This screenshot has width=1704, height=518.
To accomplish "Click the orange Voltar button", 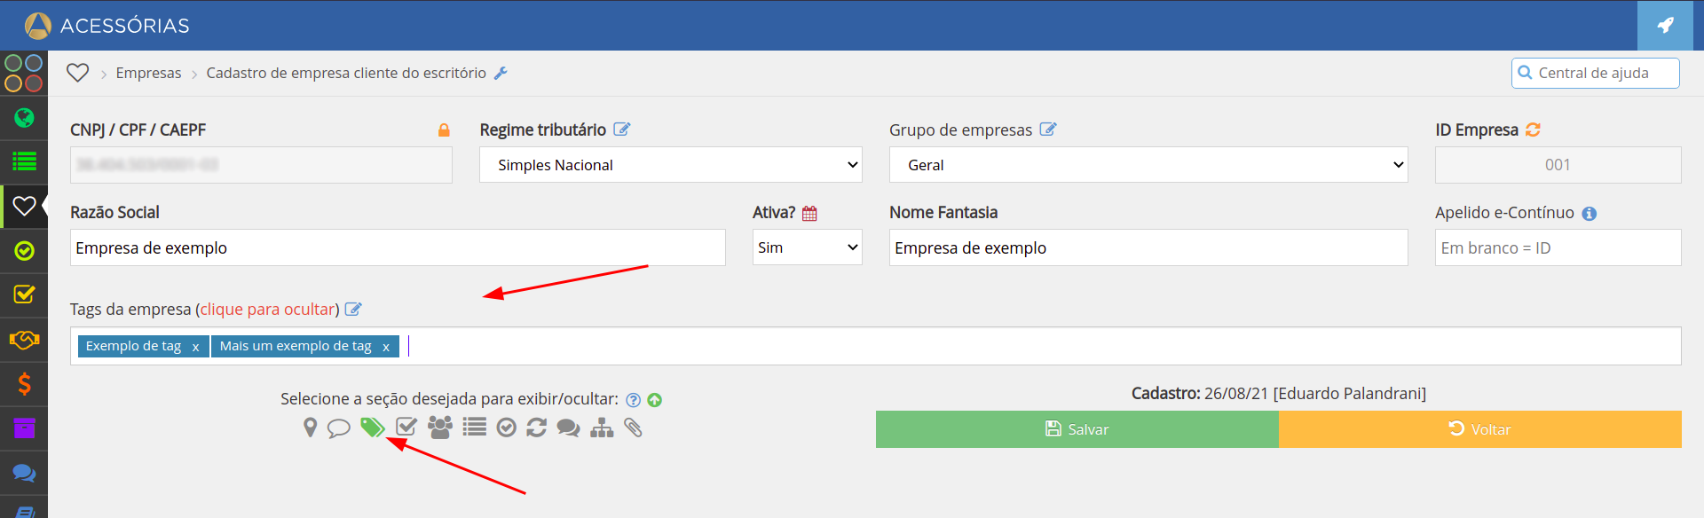I will point(1479,429).
